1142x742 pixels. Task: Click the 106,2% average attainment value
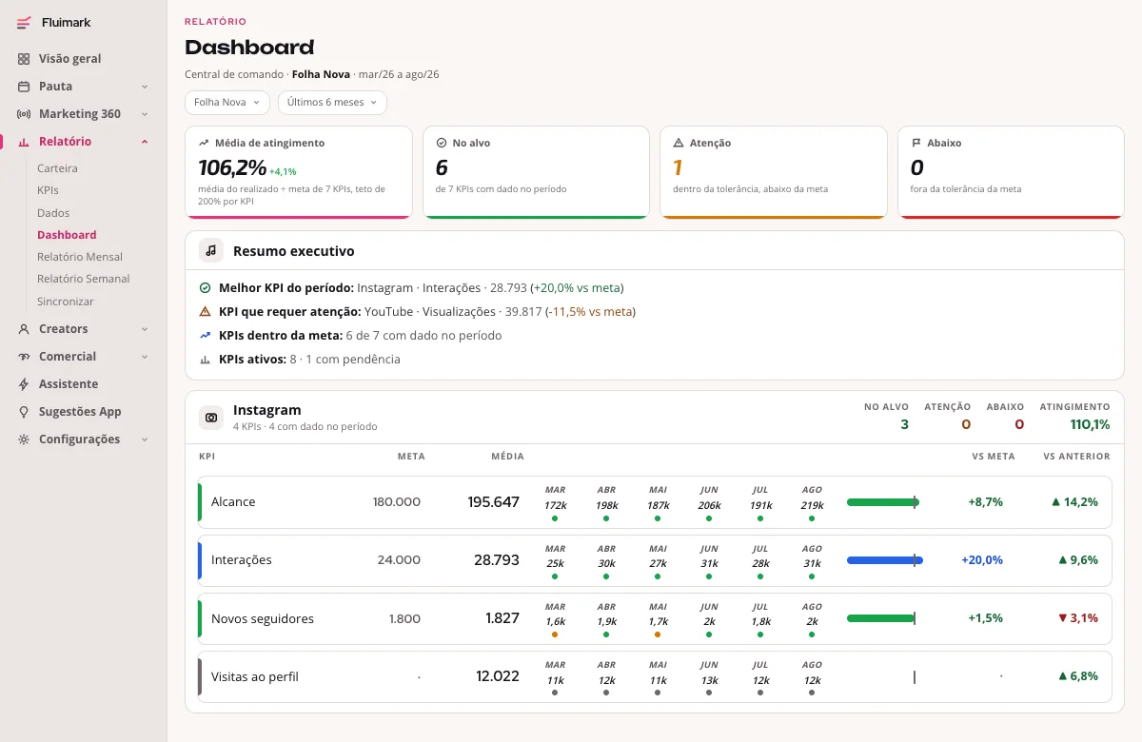pos(232,168)
